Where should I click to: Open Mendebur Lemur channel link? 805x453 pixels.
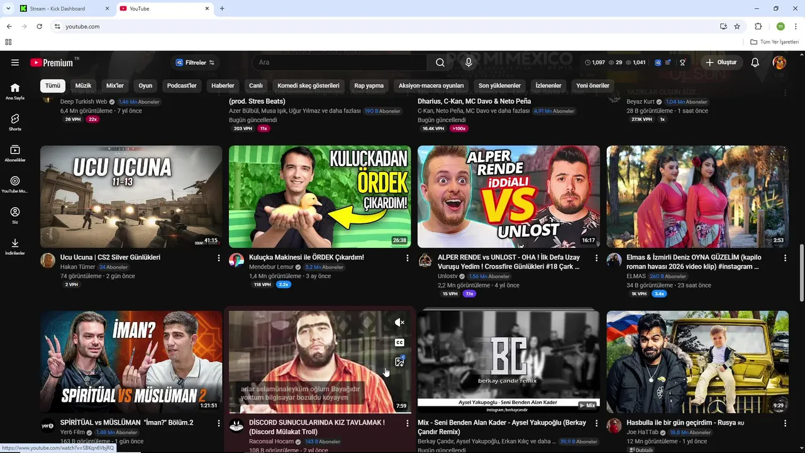272,267
